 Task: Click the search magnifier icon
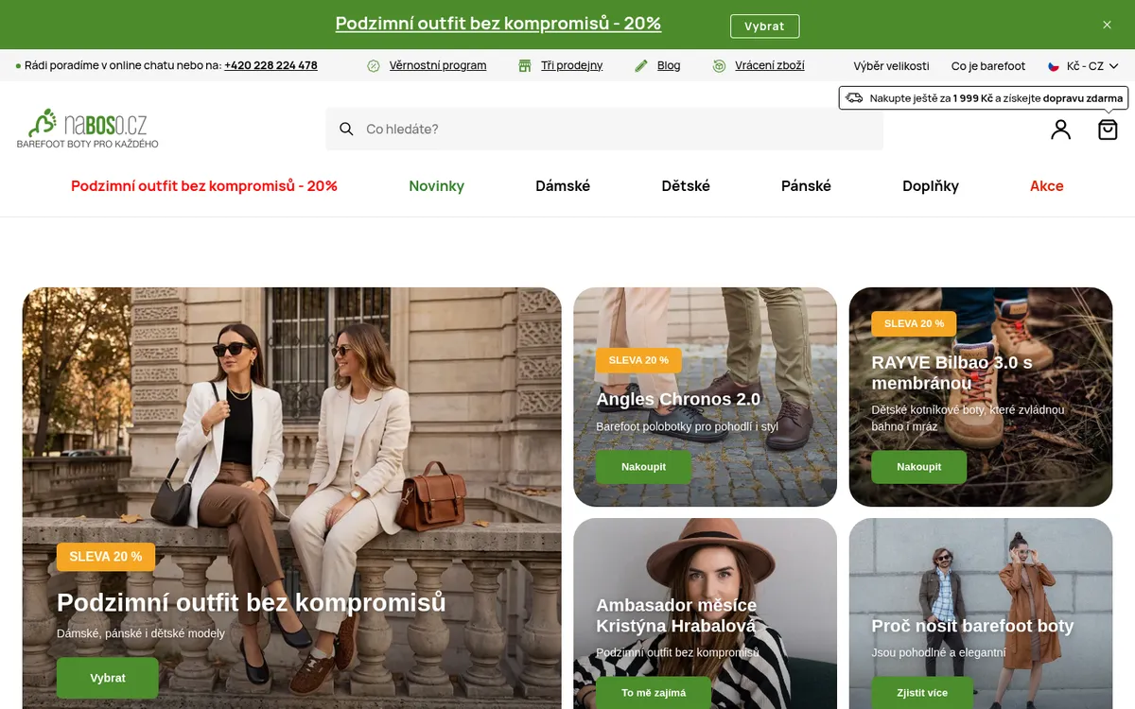point(346,129)
